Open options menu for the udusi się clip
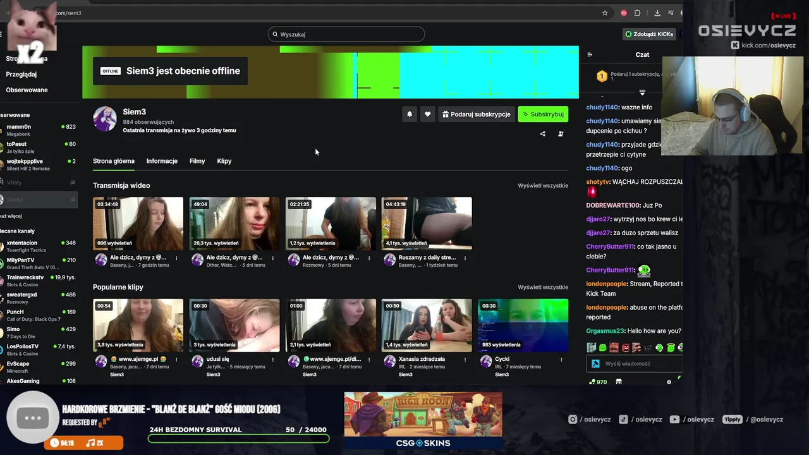The height and width of the screenshot is (455, 809). point(272,360)
